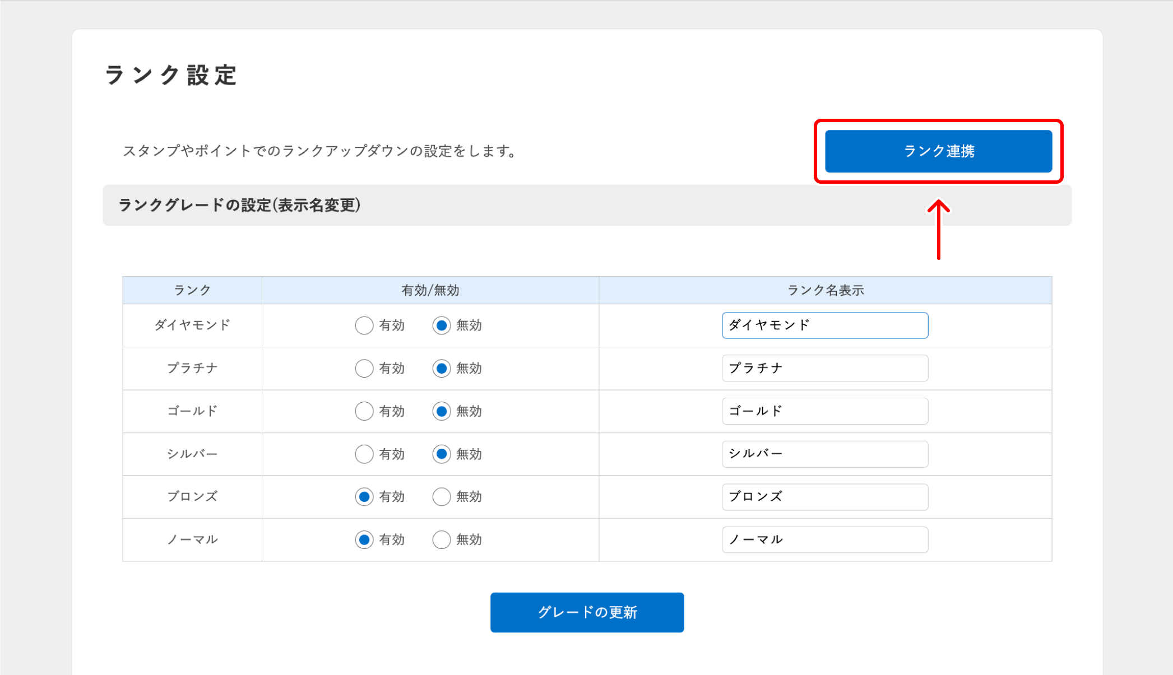Focus the ブロンズ display name field
Viewport: 1173px width, 675px height.
pyautogui.click(x=824, y=497)
